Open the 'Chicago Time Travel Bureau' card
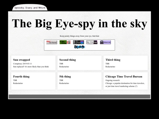Screen dimensions: 159x119 (126, 81)
